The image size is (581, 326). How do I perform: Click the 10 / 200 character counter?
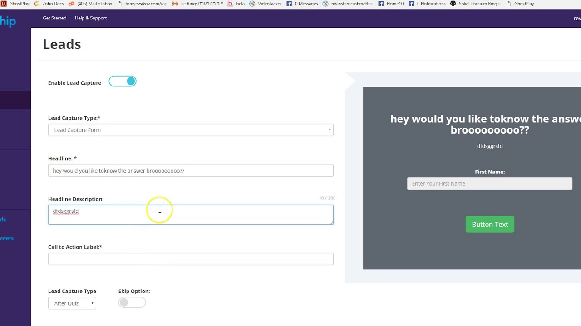[327, 198]
